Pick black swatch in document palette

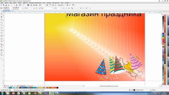pyautogui.click(x=58, y=88)
